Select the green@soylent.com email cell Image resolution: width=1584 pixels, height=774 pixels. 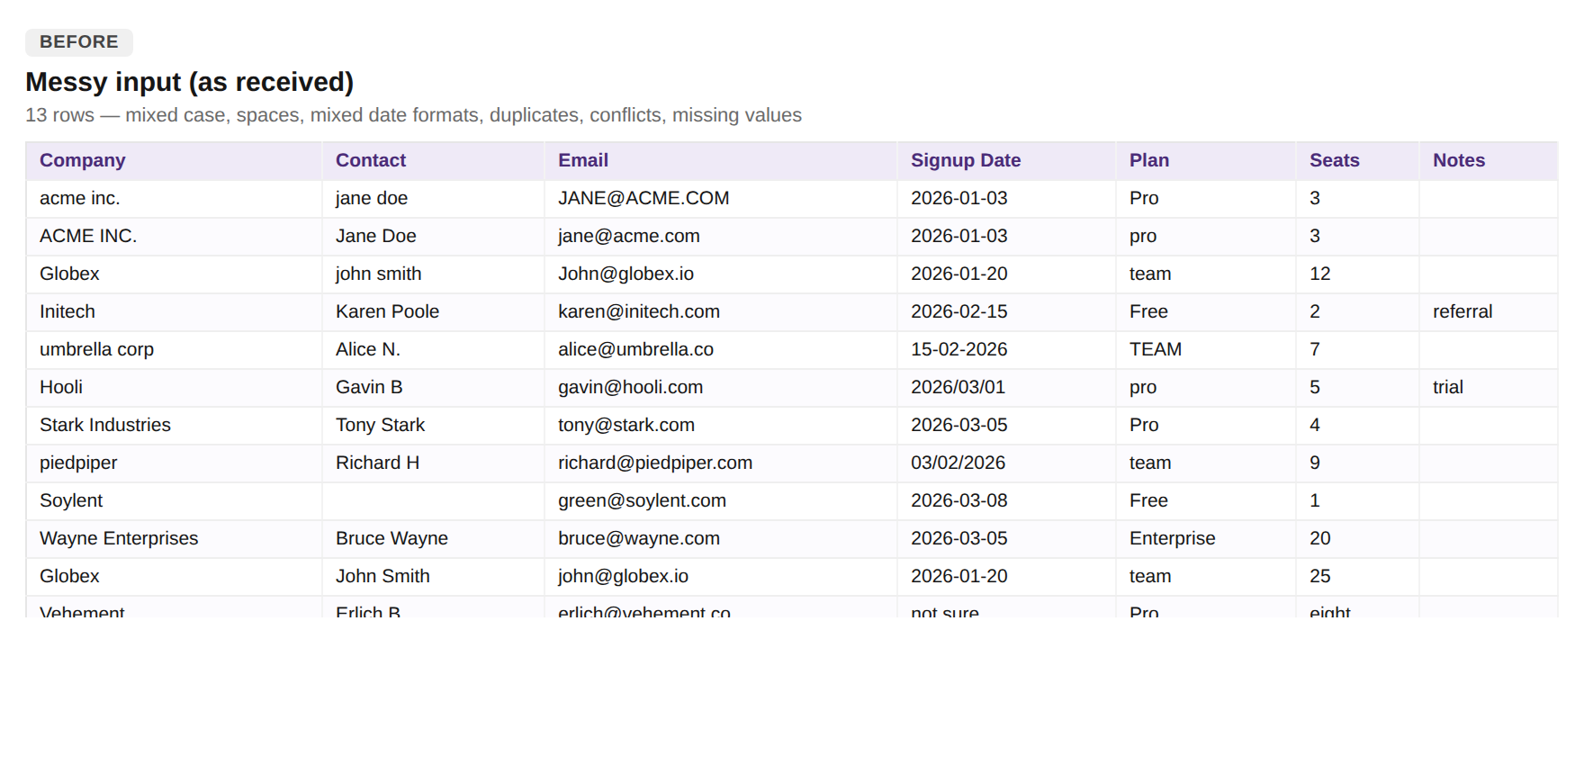(721, 501)
